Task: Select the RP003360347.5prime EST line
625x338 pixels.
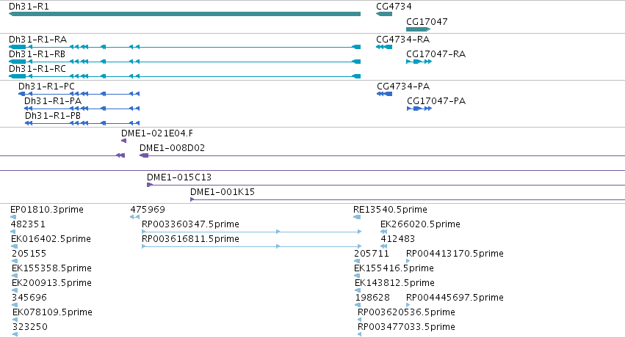Action: click(251, 232)
